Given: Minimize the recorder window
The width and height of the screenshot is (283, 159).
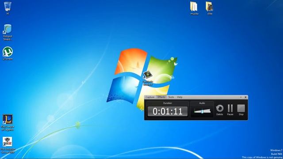Looking at the screenshot, I should [x=241, y=97].
